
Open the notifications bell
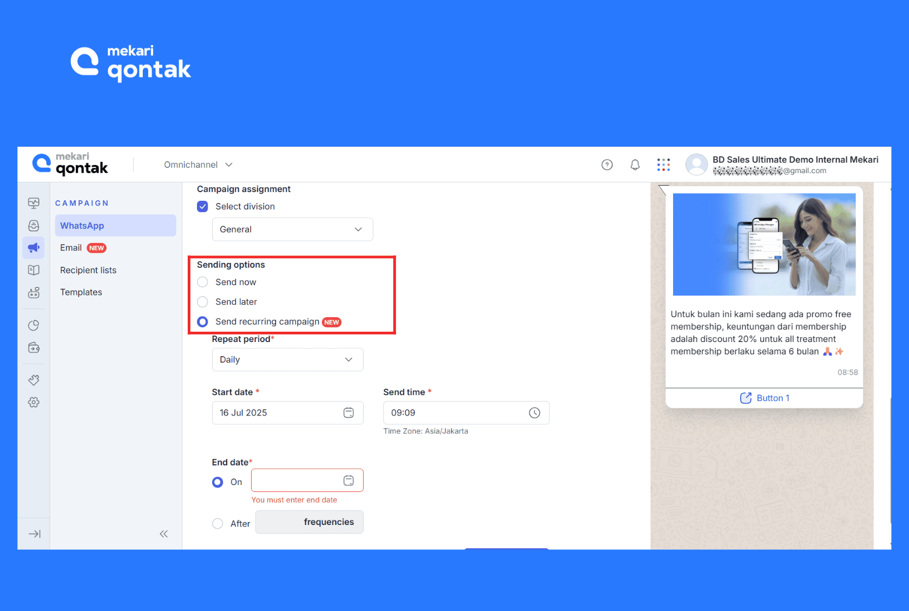click(x=635, y=165)
